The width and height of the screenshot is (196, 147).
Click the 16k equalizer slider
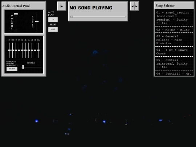38,50
